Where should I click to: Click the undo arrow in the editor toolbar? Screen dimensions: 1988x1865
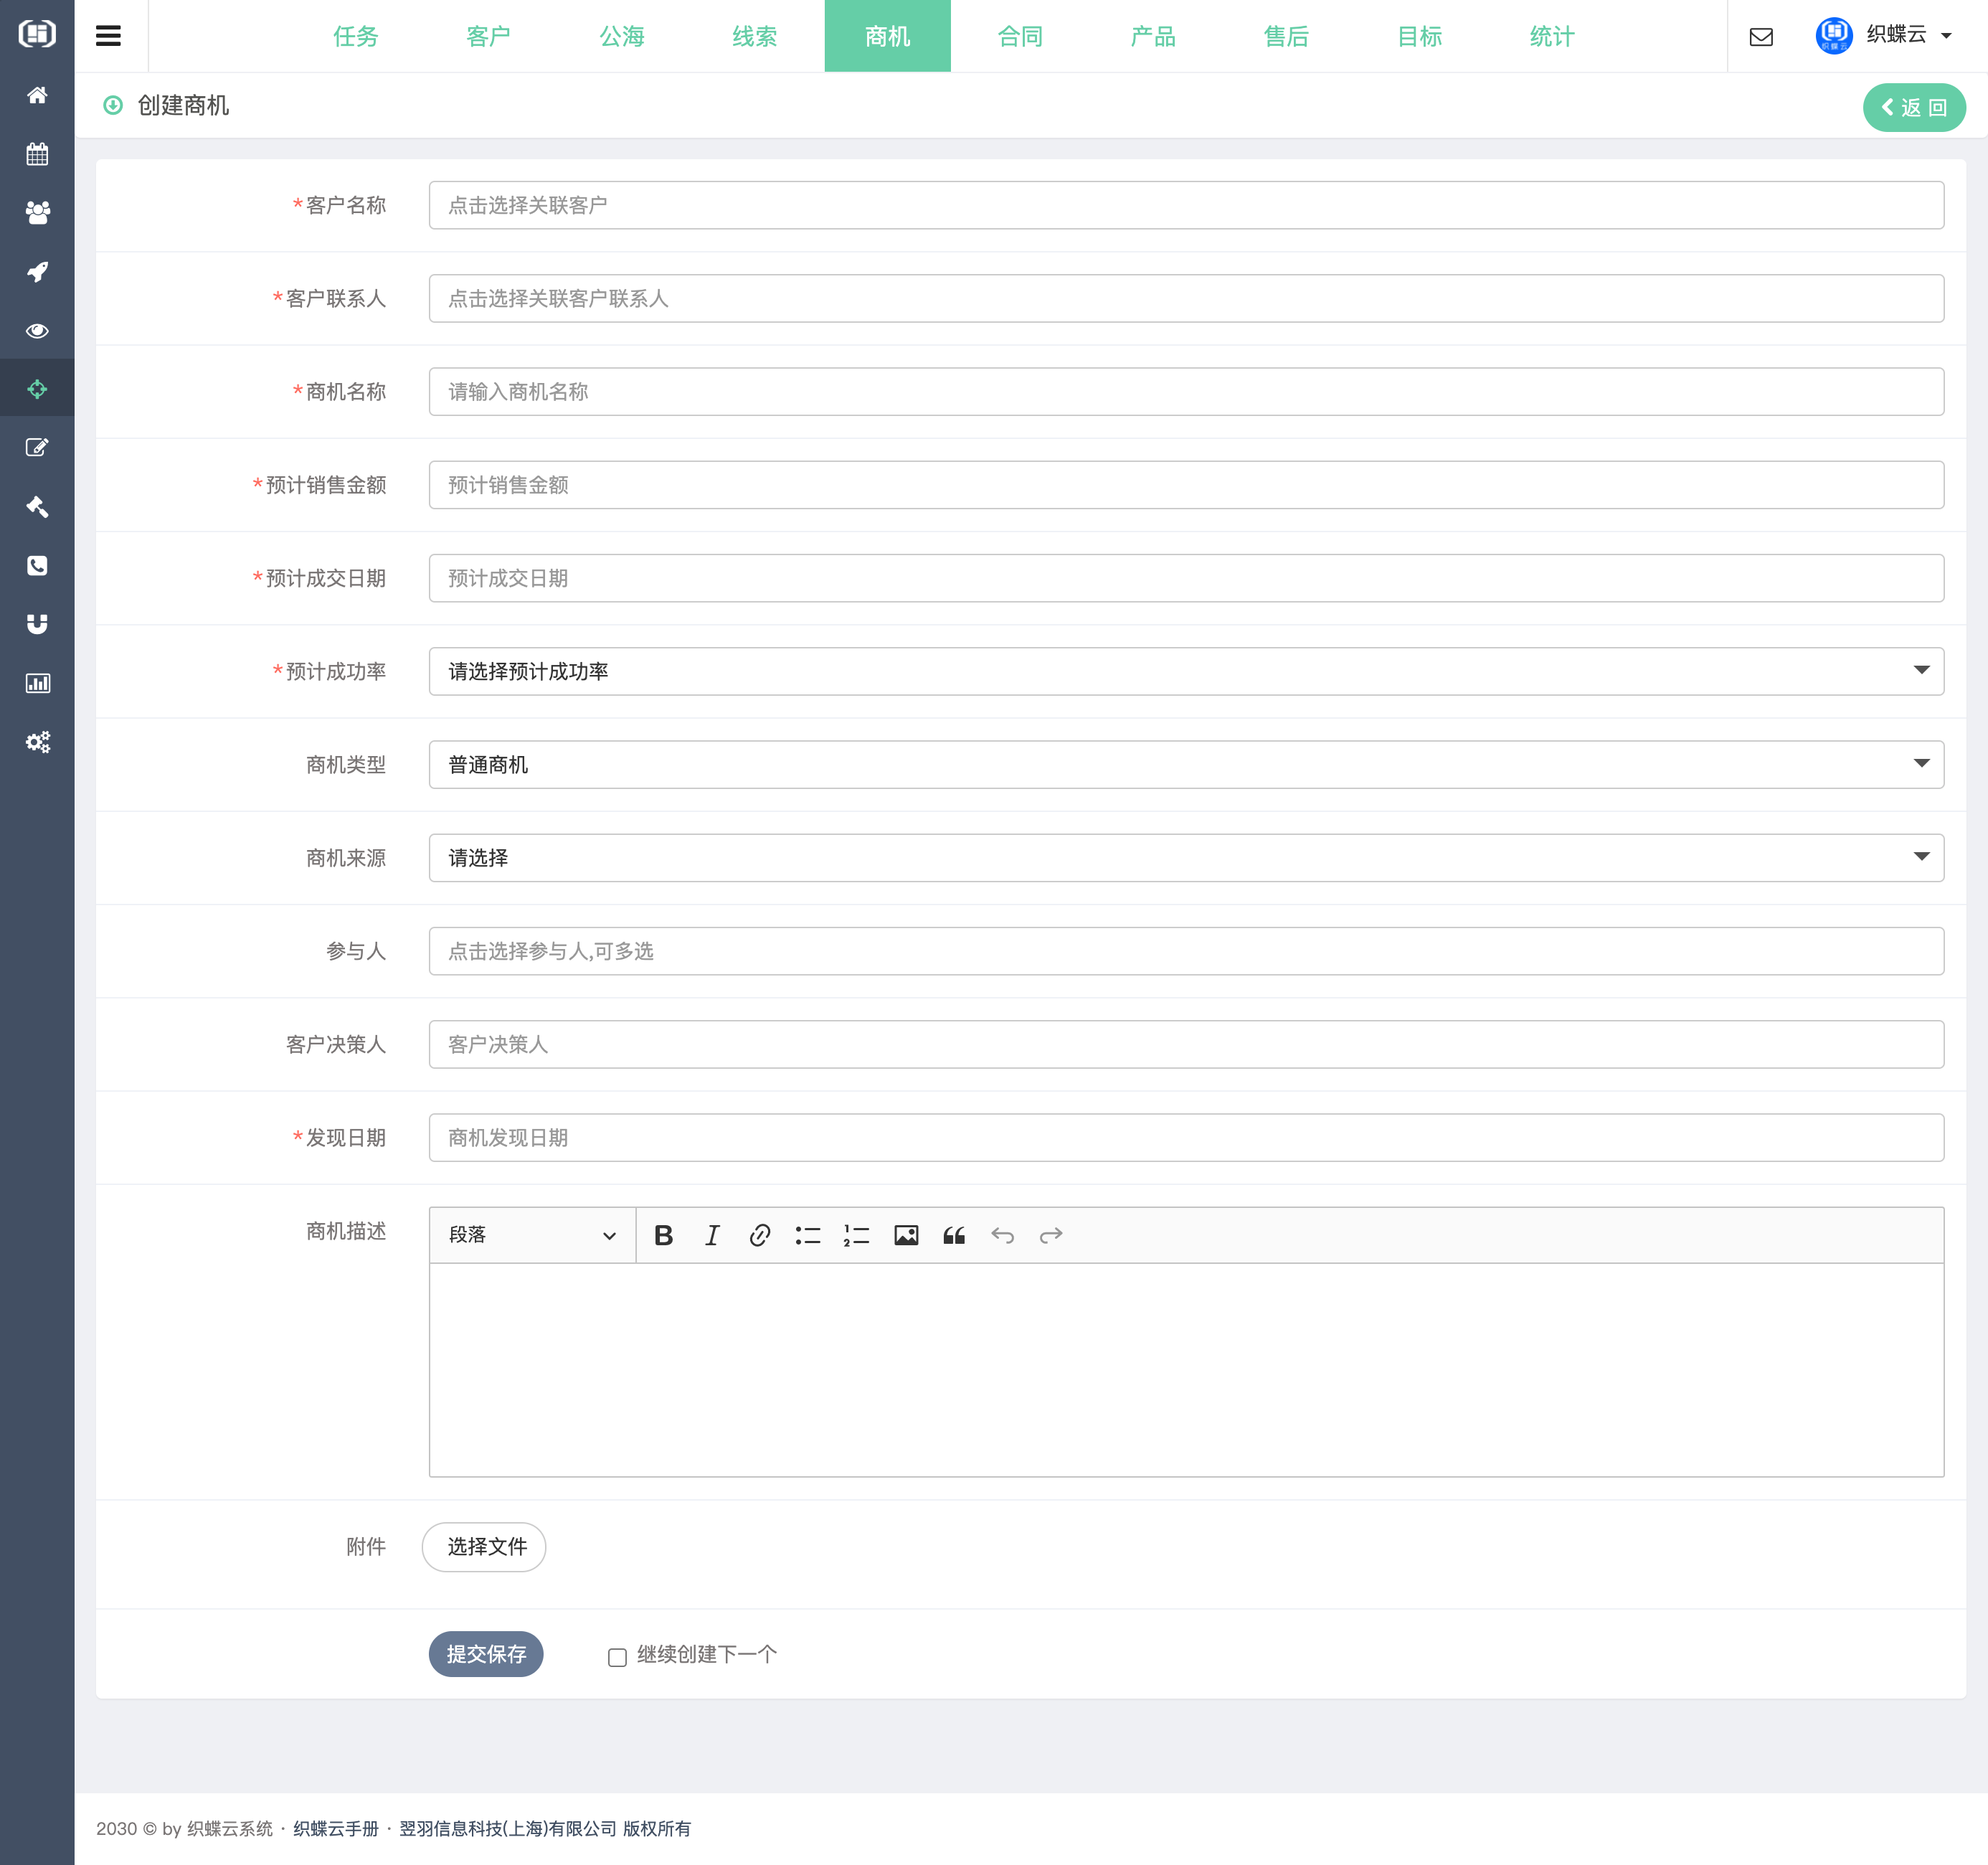[1003, 1235]
